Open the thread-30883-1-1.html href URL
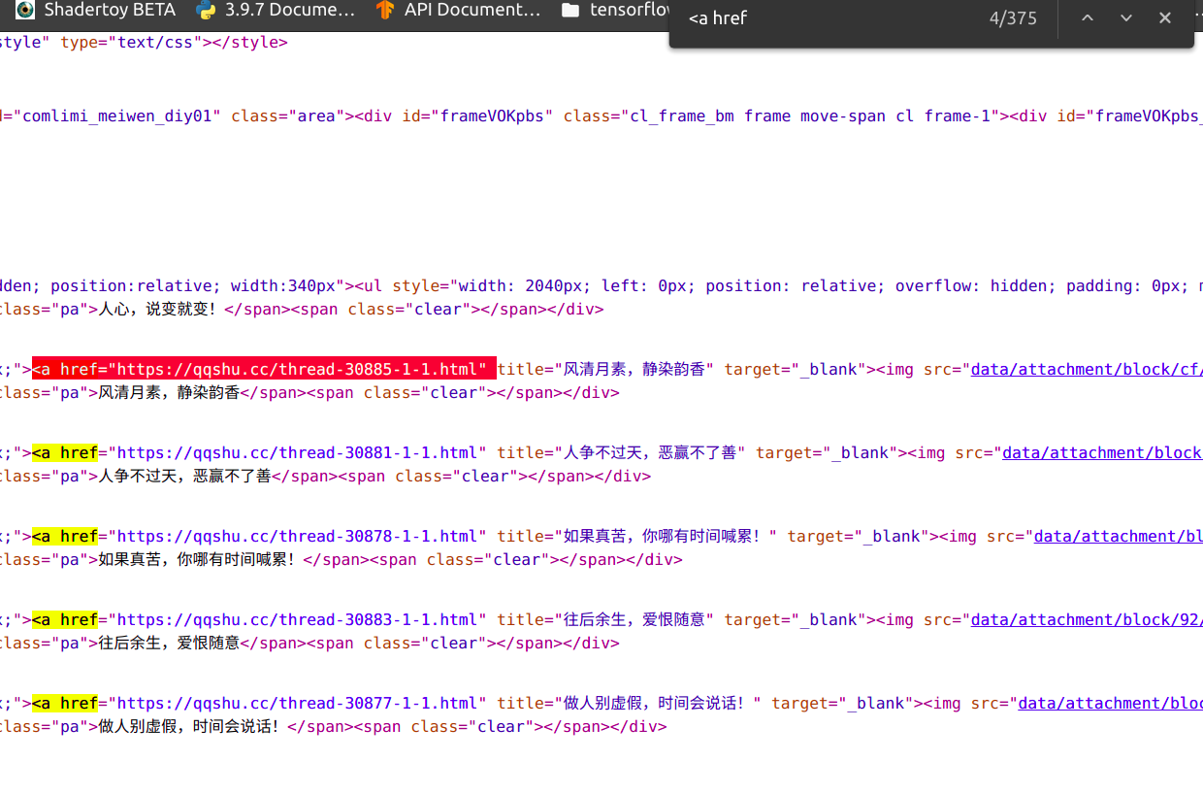This screenshot has height=794, width=1203. [298, 620]
